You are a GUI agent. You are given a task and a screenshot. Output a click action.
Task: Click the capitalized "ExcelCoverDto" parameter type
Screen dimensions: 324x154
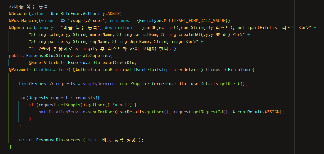84,63
